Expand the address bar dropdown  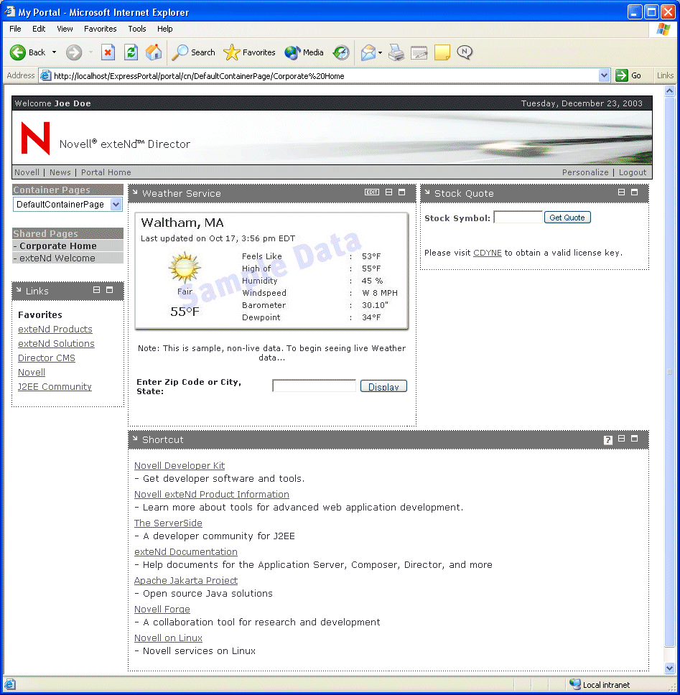point(603,75)
